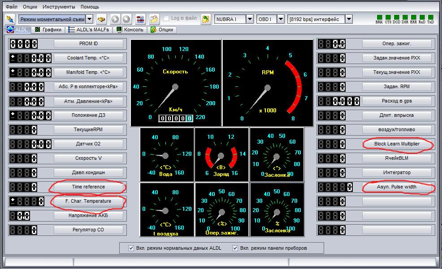Click the open folder toolbar icon
The height and width of the screenshot is (269, 442).
pos(154,19)
